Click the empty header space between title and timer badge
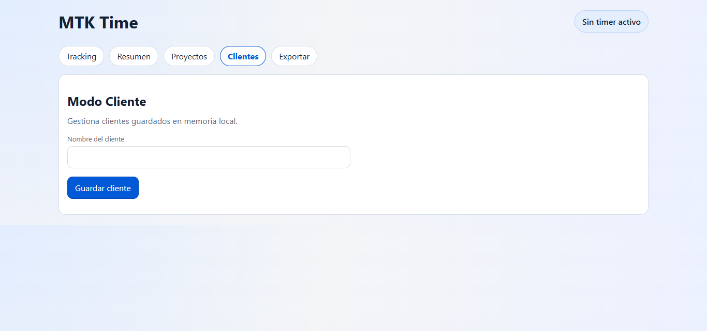The image size is (707, 331). click(352, 23)
